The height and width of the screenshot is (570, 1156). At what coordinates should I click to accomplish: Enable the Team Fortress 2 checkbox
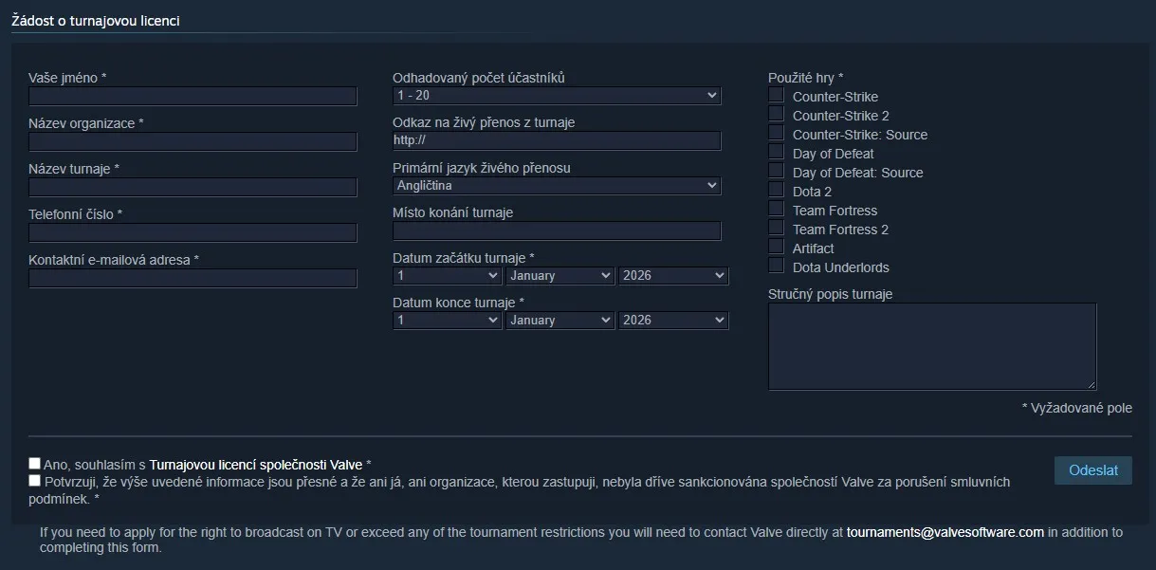coord(777,229)
